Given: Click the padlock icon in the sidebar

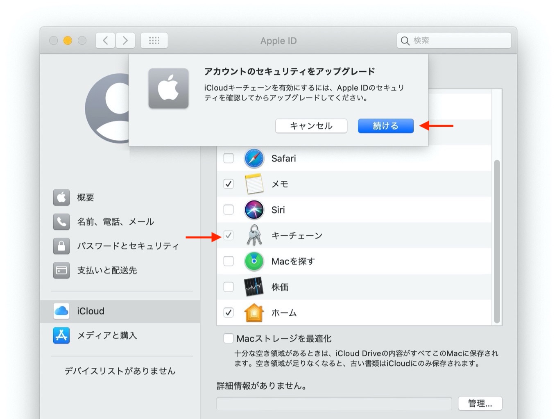Looking at the screenshot, I should 61,246.
